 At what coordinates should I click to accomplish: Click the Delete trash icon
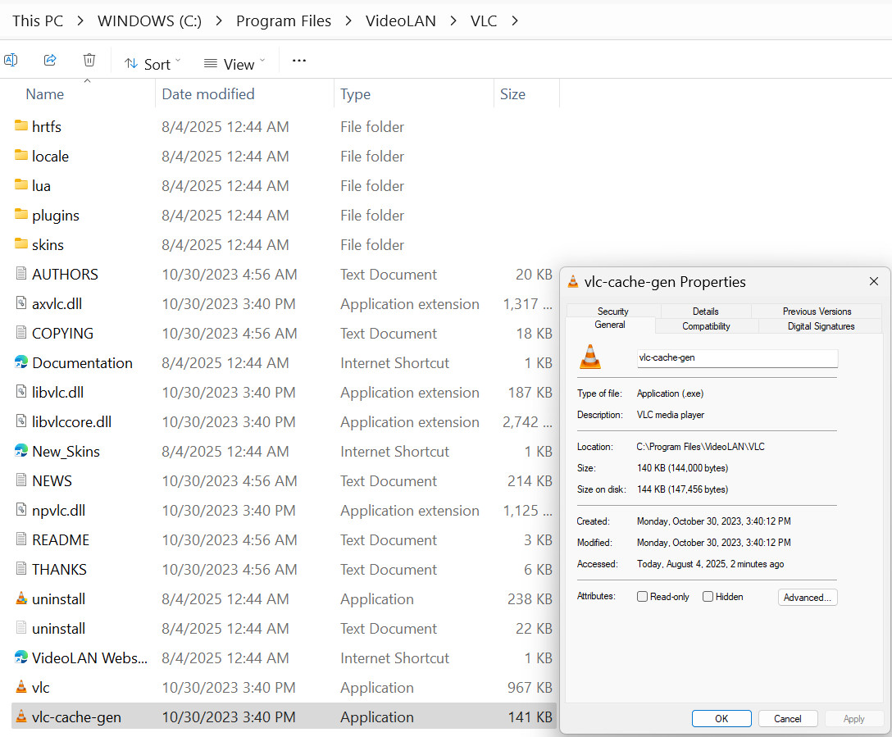pyautogui.click(x=89, y=60)
